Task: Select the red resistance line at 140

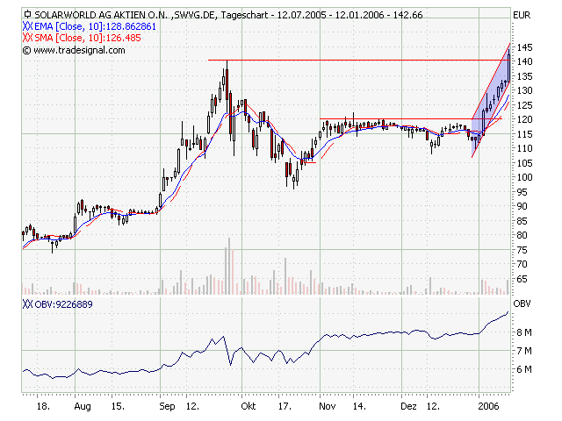Action: (358, 60)
